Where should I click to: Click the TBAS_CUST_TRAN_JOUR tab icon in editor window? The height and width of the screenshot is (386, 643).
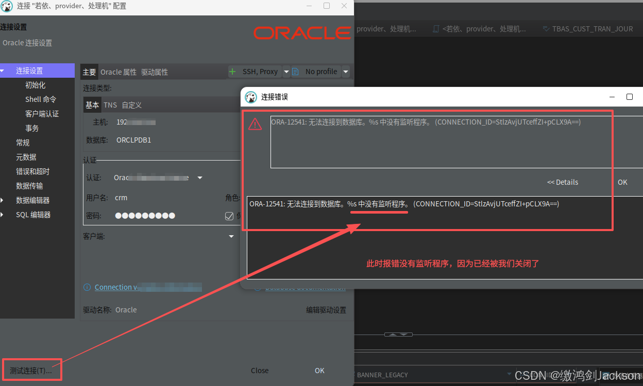coord(546,29)
